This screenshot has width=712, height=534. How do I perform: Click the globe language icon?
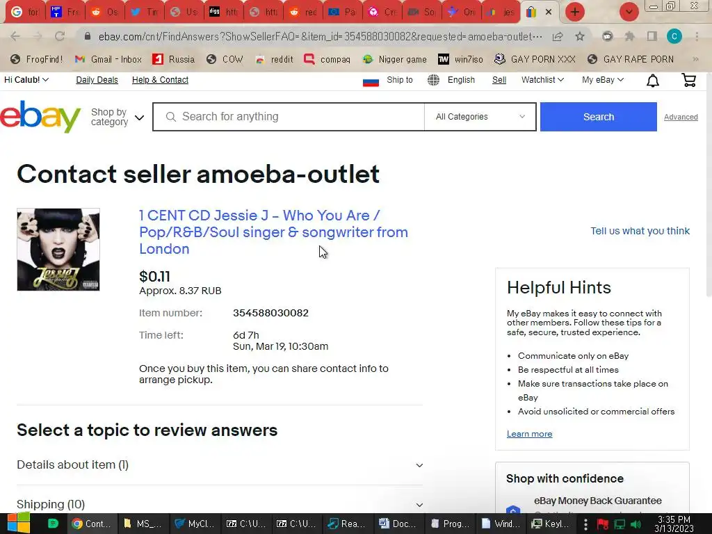433,80
